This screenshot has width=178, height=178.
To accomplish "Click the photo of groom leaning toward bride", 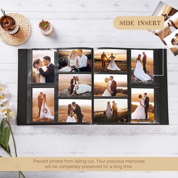I will coord(75,111).
